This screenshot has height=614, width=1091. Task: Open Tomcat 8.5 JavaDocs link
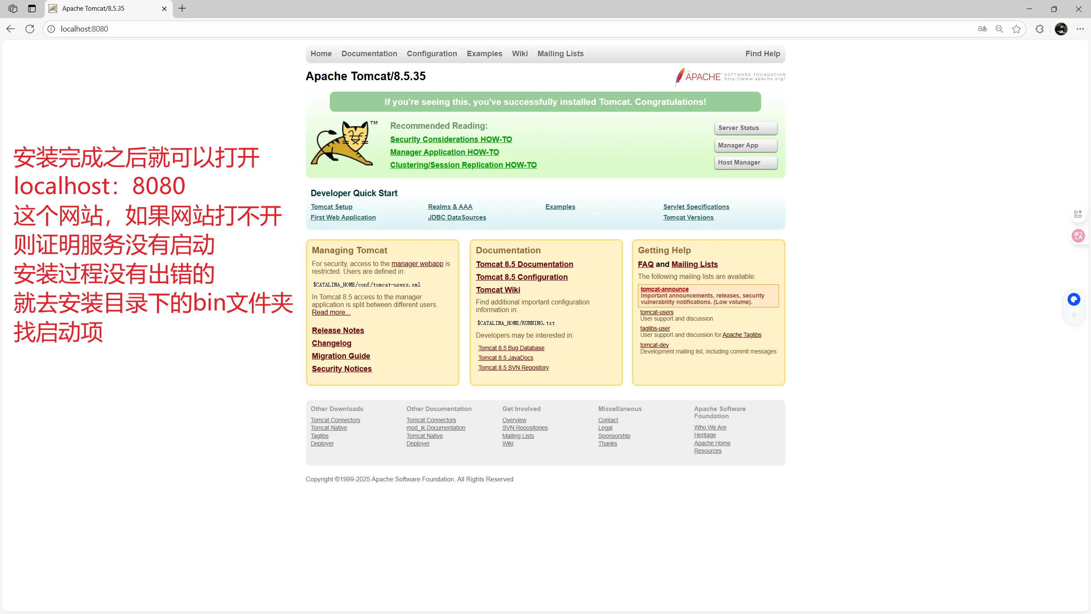coord(506,358)
